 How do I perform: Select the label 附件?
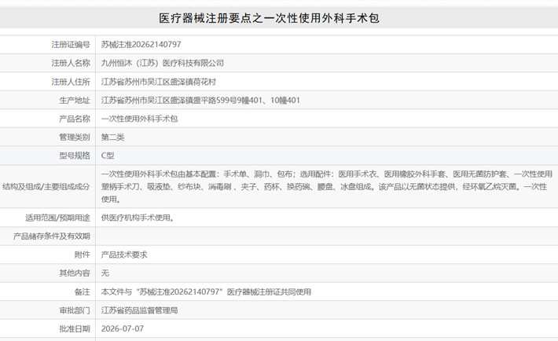(83, 255)
